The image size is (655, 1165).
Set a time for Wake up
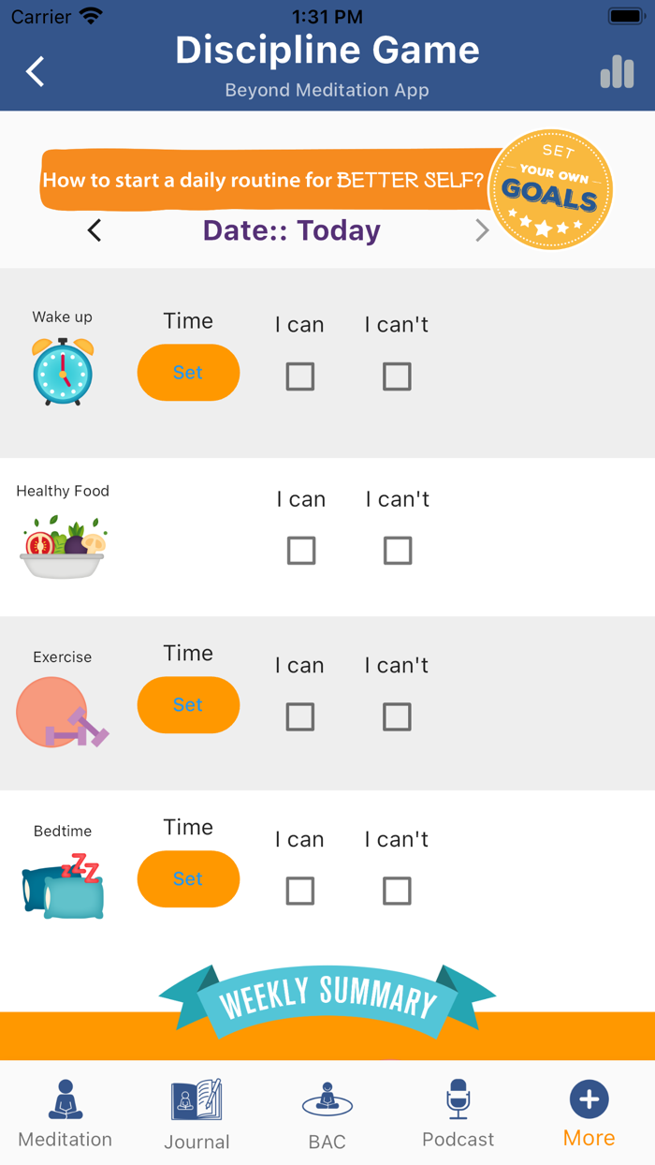pos(188,372)
